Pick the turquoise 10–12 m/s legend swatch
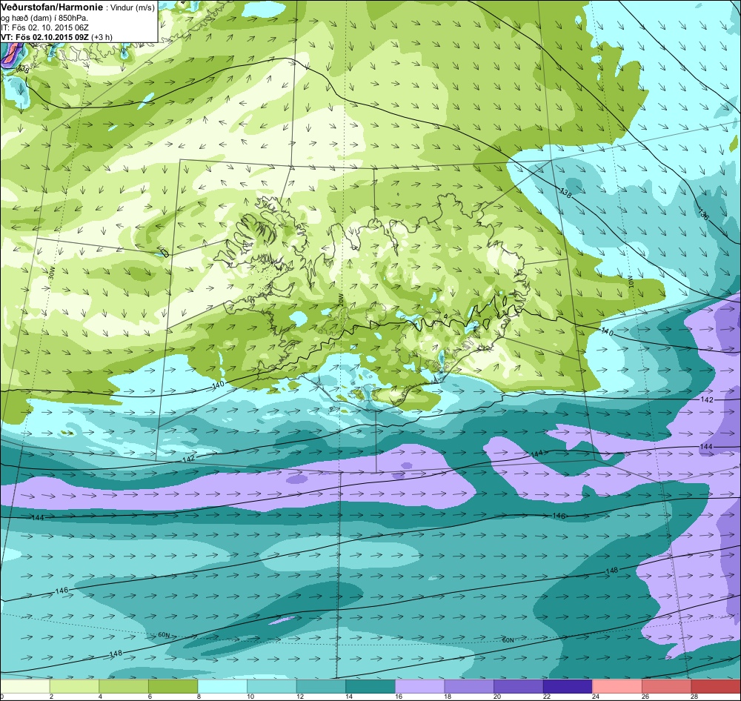Viewport: 741px width, 701px height. click(x=272, y=686)
